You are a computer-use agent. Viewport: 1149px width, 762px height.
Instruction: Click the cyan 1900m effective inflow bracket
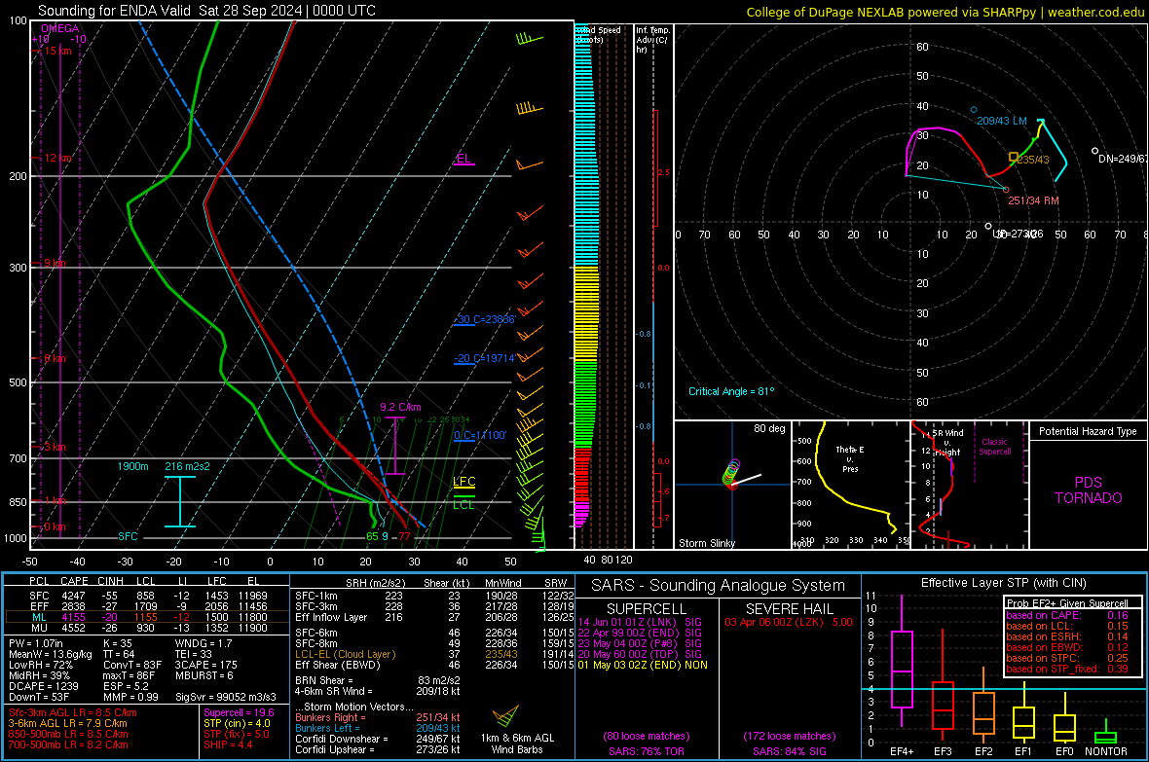click(x=179, y=502)
